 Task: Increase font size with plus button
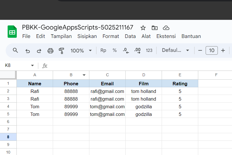click(x=223, y=50)
